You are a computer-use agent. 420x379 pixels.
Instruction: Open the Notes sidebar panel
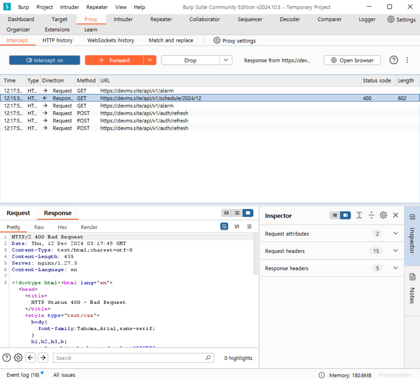point(412,291)
